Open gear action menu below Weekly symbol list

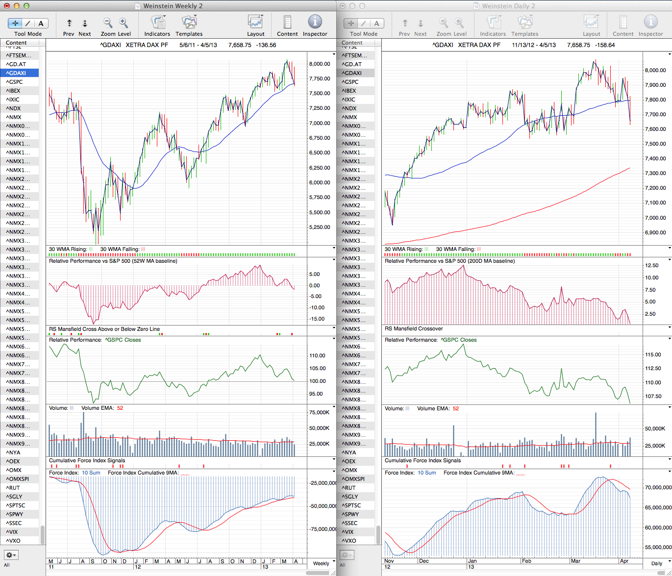tap(11, 555)
